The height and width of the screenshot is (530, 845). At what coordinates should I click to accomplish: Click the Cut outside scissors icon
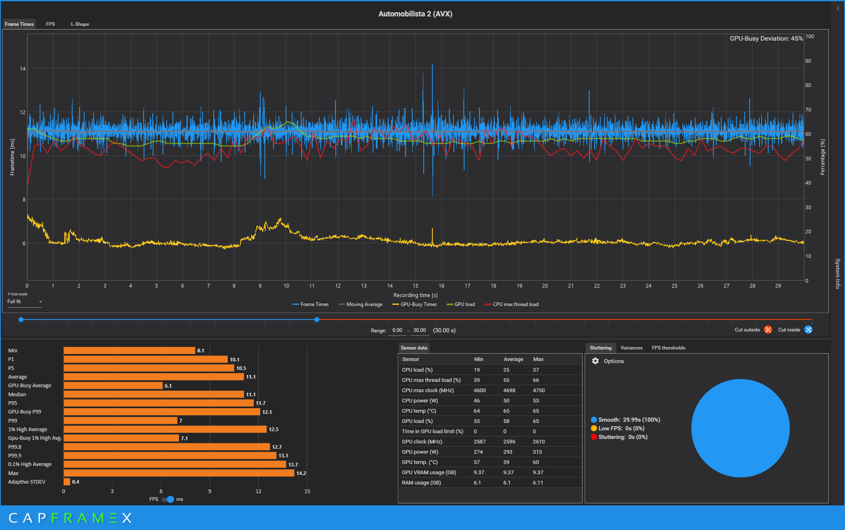click(768, 330)
